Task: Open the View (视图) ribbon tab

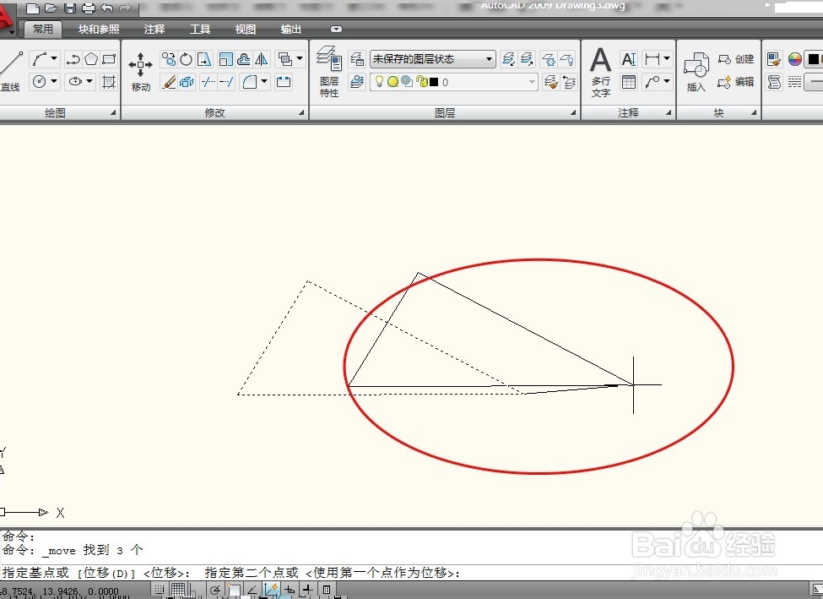Action: point(244,28)
